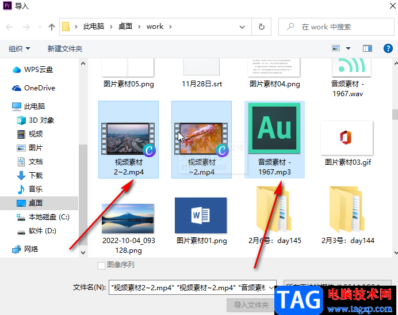Go forward with the right arrow
The height and width of the screenshot is (315, 398).
coord(26,26)
